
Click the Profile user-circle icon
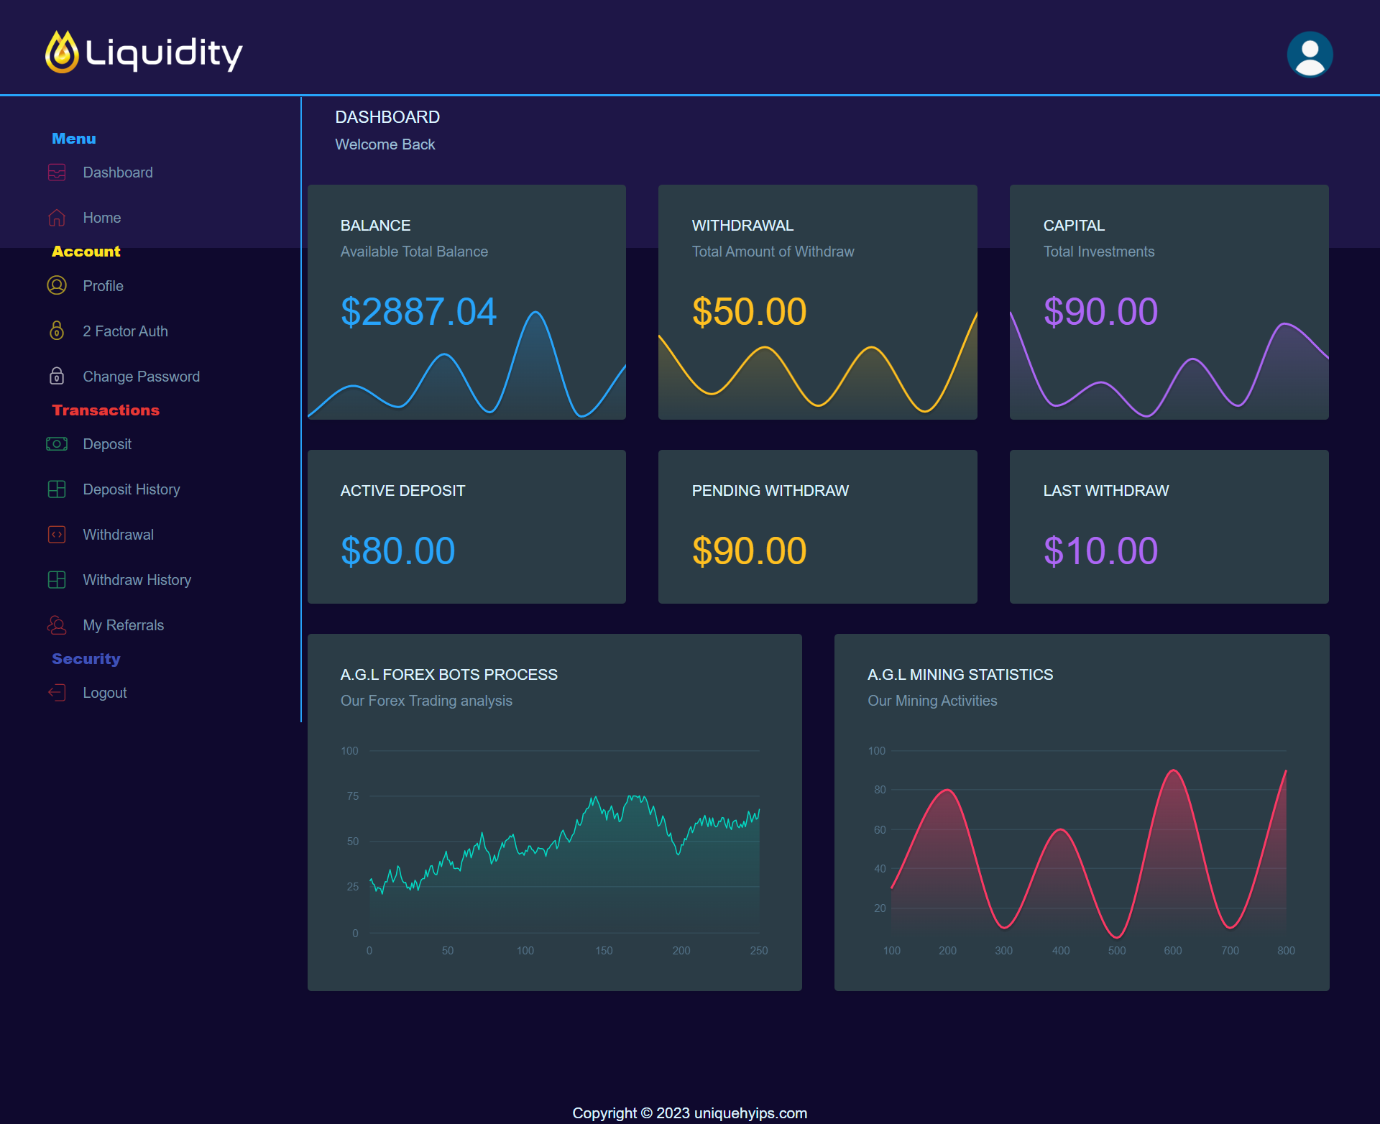[x=57, y=286]
